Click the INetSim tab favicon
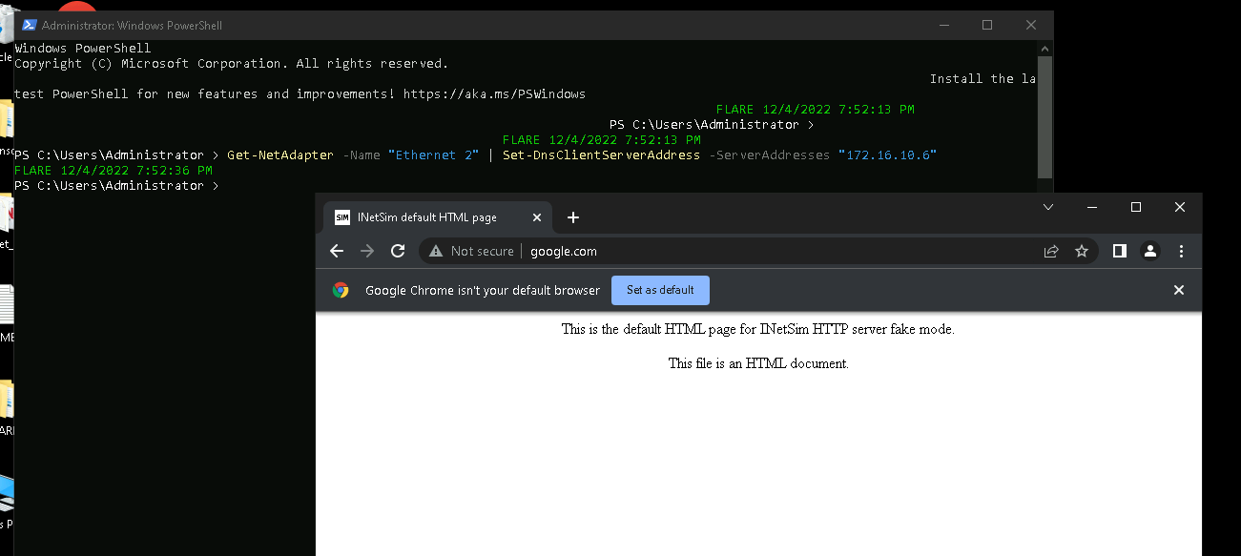 343,217
